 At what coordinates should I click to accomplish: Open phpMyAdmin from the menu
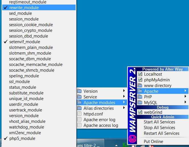pos(163,80)
